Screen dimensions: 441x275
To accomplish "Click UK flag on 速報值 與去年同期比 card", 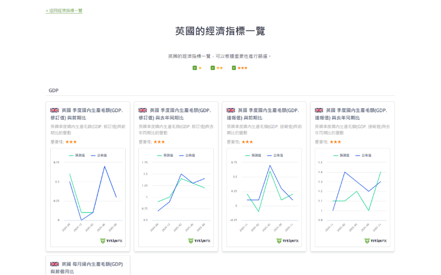I will [319, 111].
